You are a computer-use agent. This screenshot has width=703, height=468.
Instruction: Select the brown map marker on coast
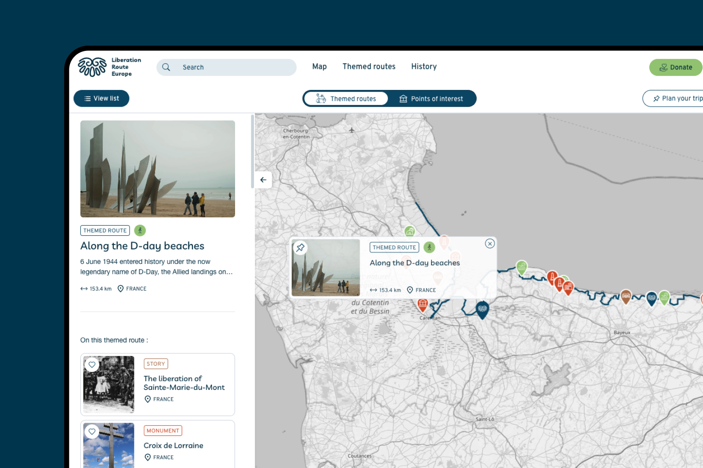pyautogui.click(x=626, y=296)
